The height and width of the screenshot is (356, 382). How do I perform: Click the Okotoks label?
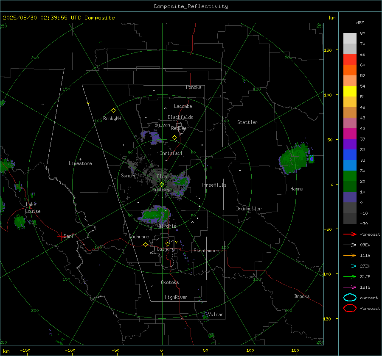[170, 282]
